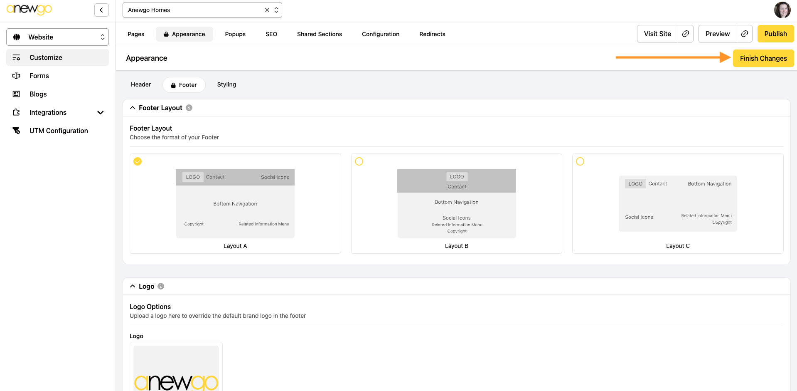Click the link icon beside Visit Site
The image size is (797, 391).
pos(686,34)
